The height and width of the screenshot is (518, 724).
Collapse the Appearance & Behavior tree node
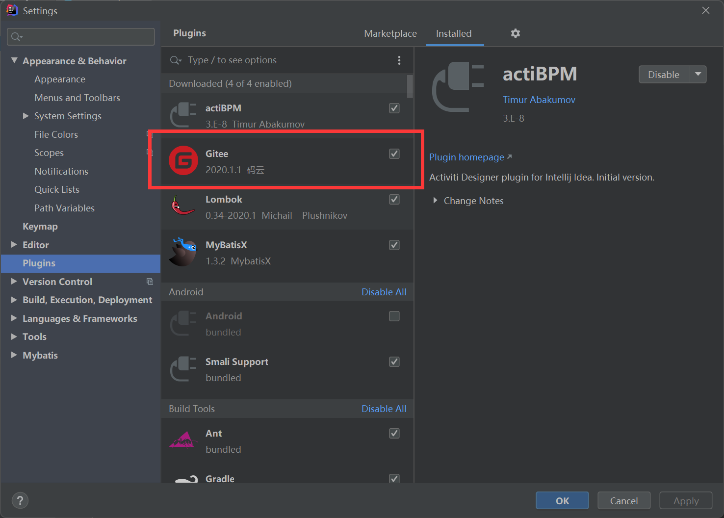point(14,60)
